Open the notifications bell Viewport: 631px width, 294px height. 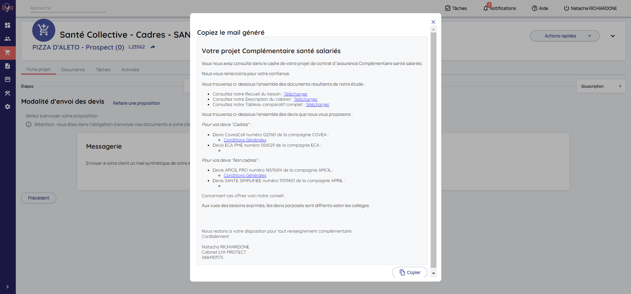pyautogui.click(x=486, y=8)
